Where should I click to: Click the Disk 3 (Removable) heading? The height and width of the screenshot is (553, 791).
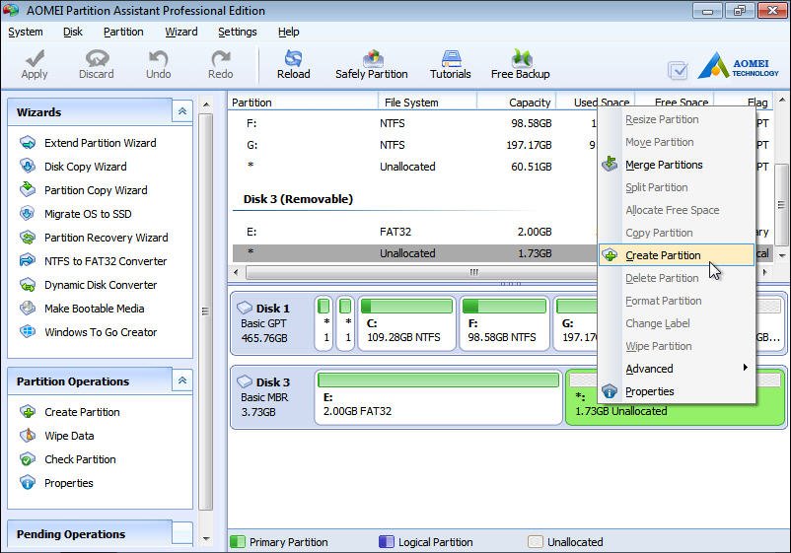coord(298,199)
